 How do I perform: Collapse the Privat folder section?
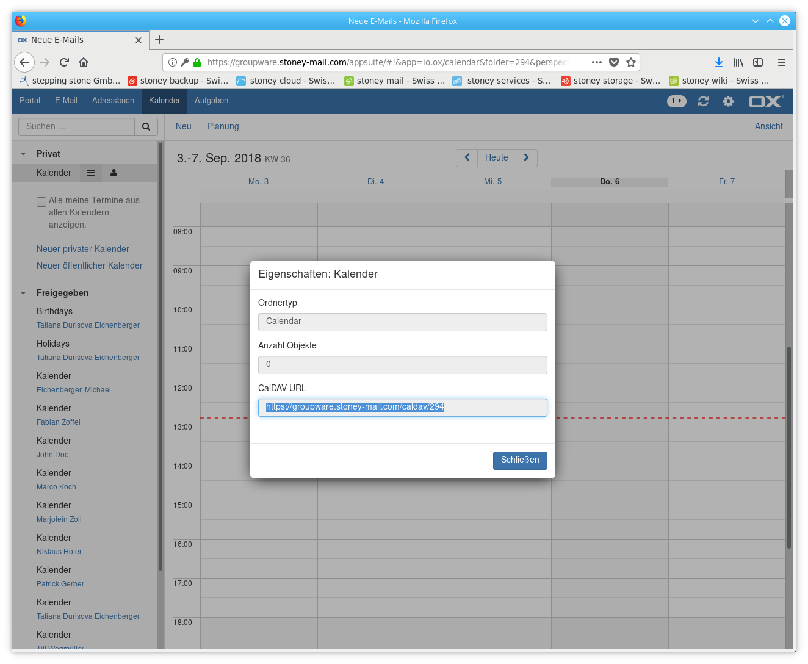(x=23, y=154)
